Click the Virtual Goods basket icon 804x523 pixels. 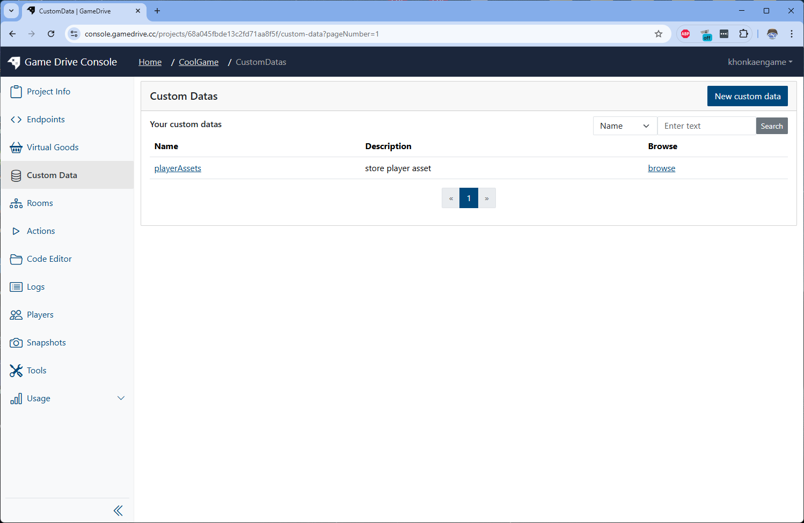16,148
